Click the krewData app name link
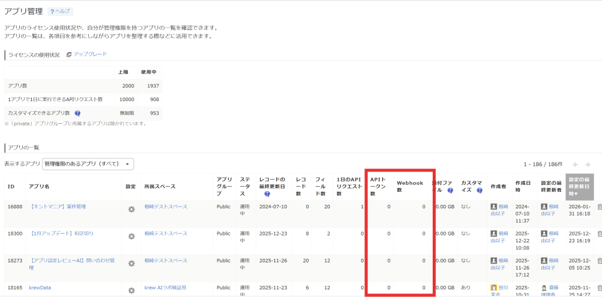602x297 pixels. tap(41, 288)
